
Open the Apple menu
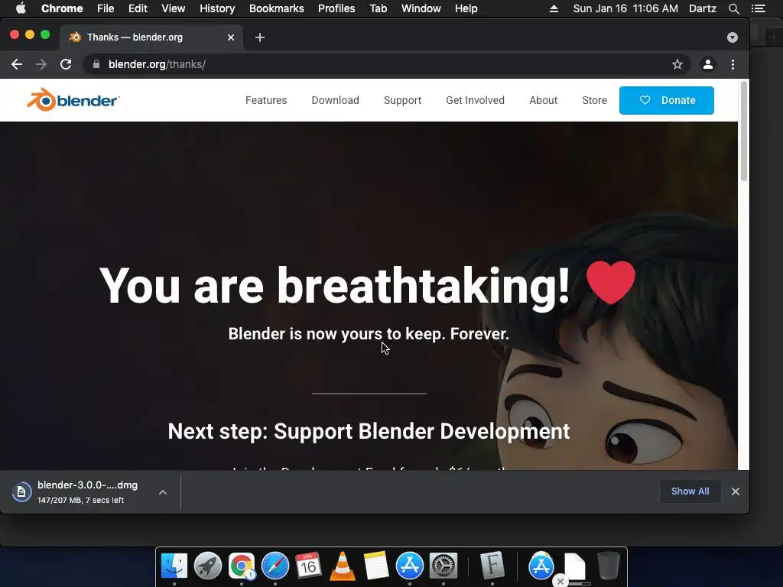(21, 8)
